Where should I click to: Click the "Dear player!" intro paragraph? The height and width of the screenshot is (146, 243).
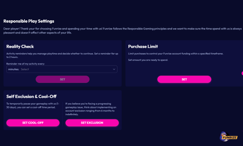(x=121, y=30)
